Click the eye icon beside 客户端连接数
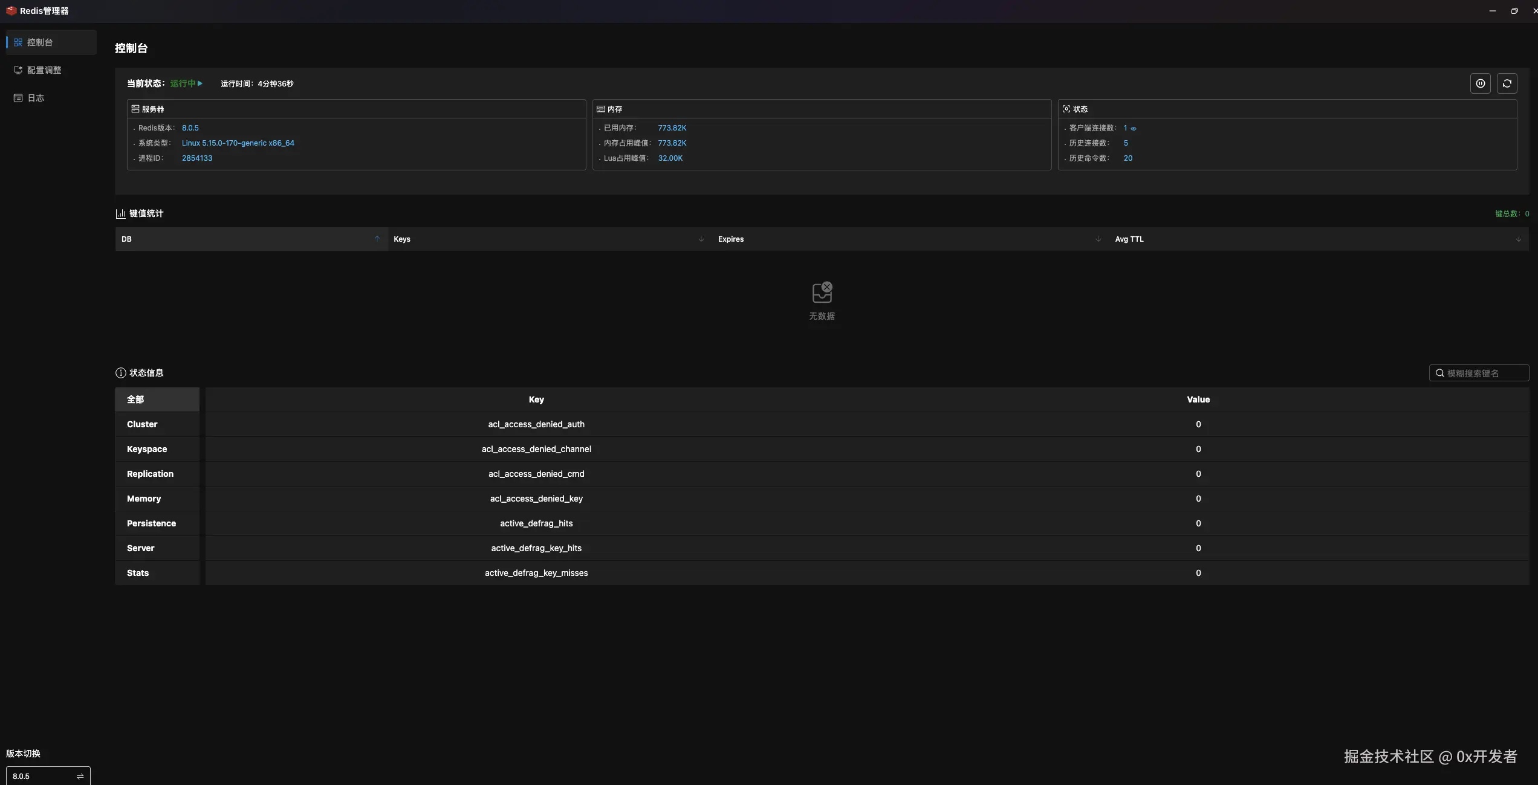 coord(1134,129)
